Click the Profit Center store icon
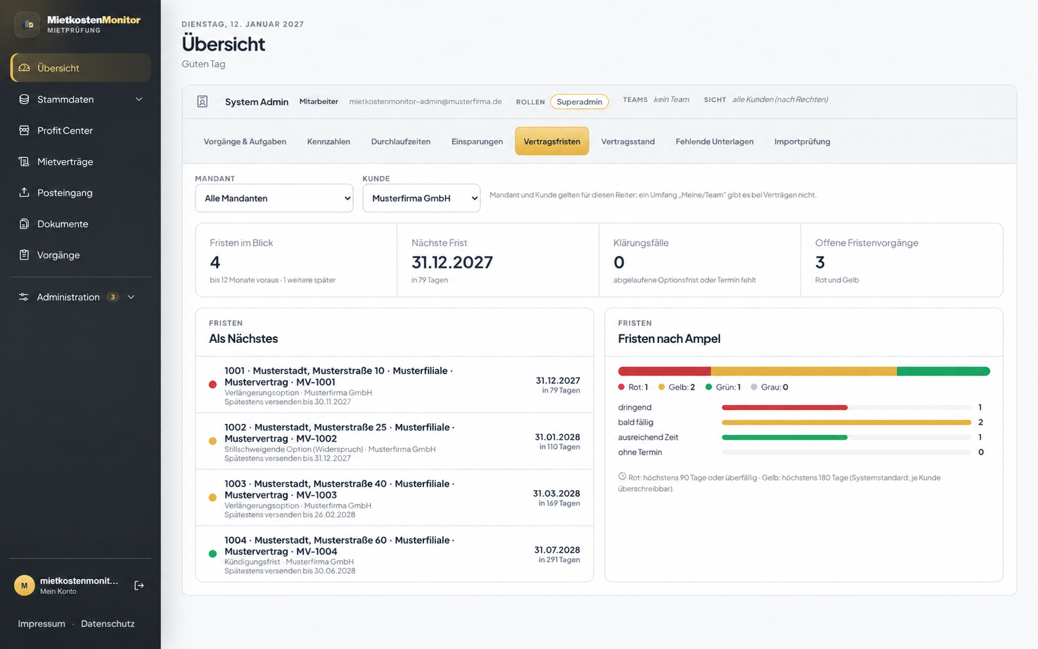The image size is (1038, 649). 24,130
